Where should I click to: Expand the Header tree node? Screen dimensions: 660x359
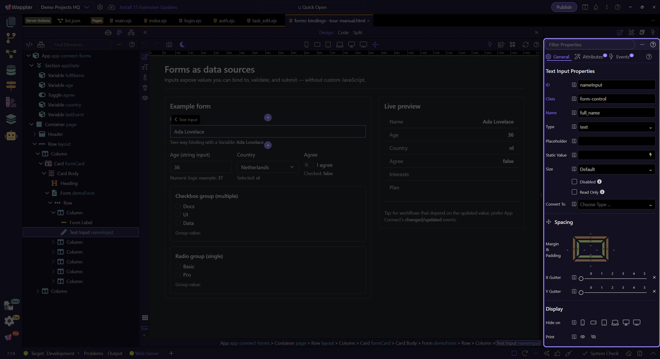[x=34, y=134]
